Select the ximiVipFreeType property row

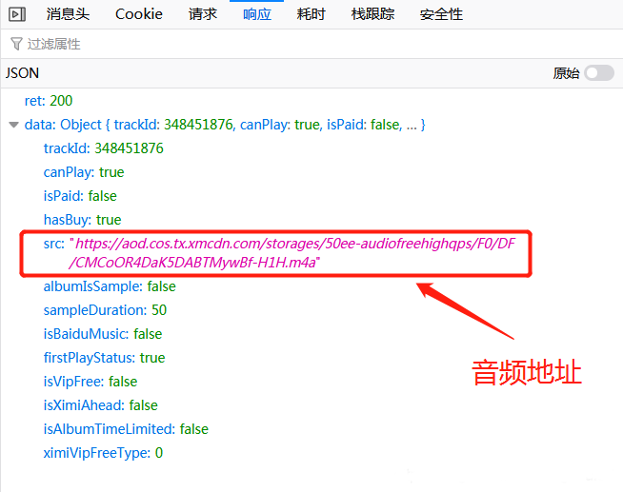point(103,453)
